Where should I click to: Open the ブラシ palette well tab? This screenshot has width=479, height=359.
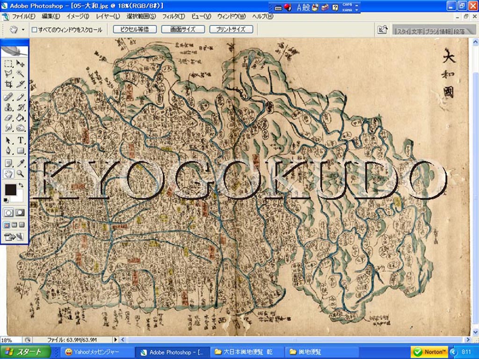pos(431,31)
